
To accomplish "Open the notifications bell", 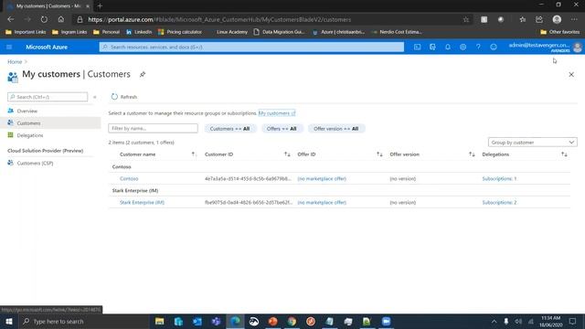I will 448,47.
